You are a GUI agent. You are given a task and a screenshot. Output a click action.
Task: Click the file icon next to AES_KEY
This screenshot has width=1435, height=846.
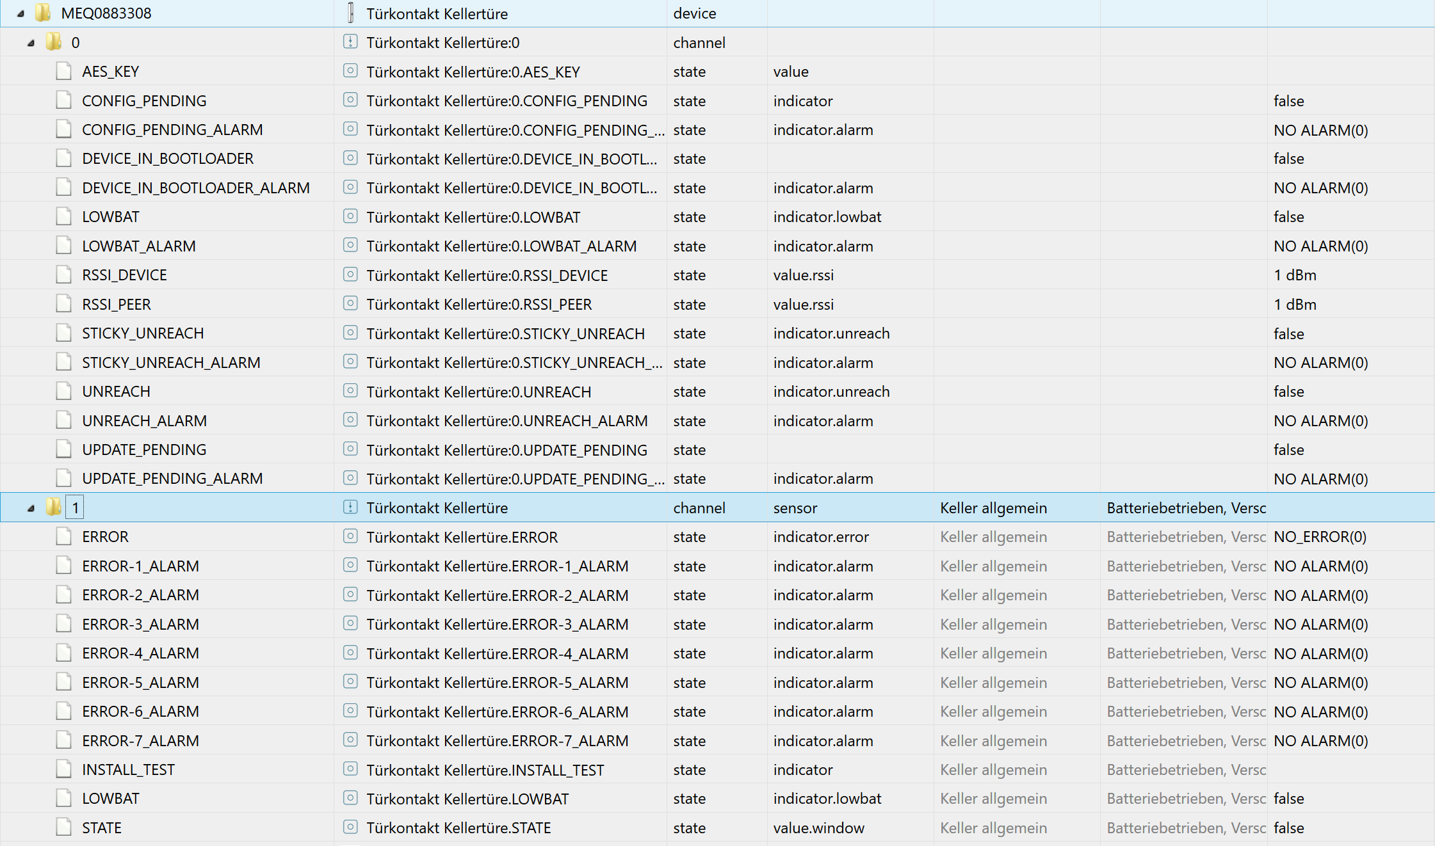click(x=63, y=71)
